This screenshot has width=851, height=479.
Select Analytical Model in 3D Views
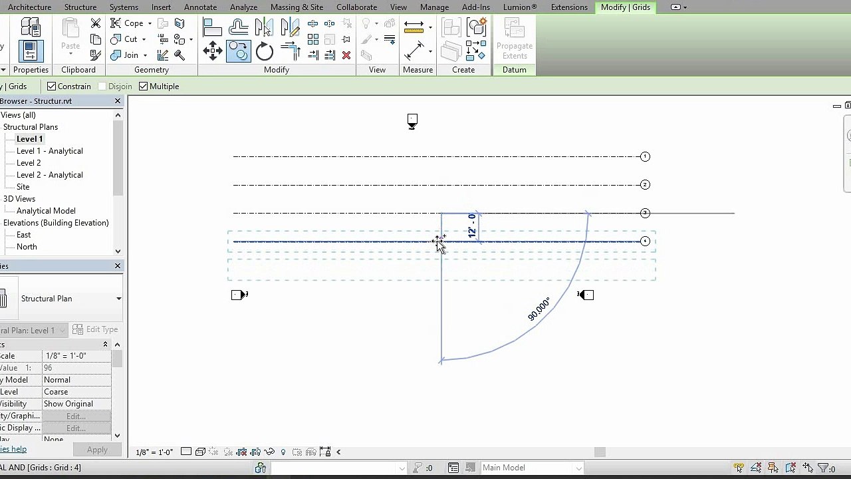(x=46, y=211)
